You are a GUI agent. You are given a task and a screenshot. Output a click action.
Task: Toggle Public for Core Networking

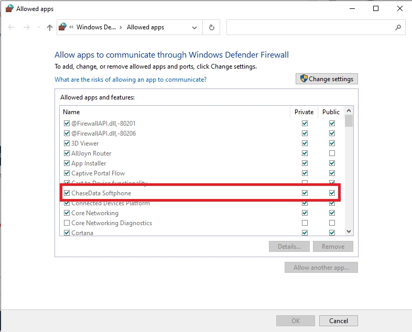pos(332,213)
